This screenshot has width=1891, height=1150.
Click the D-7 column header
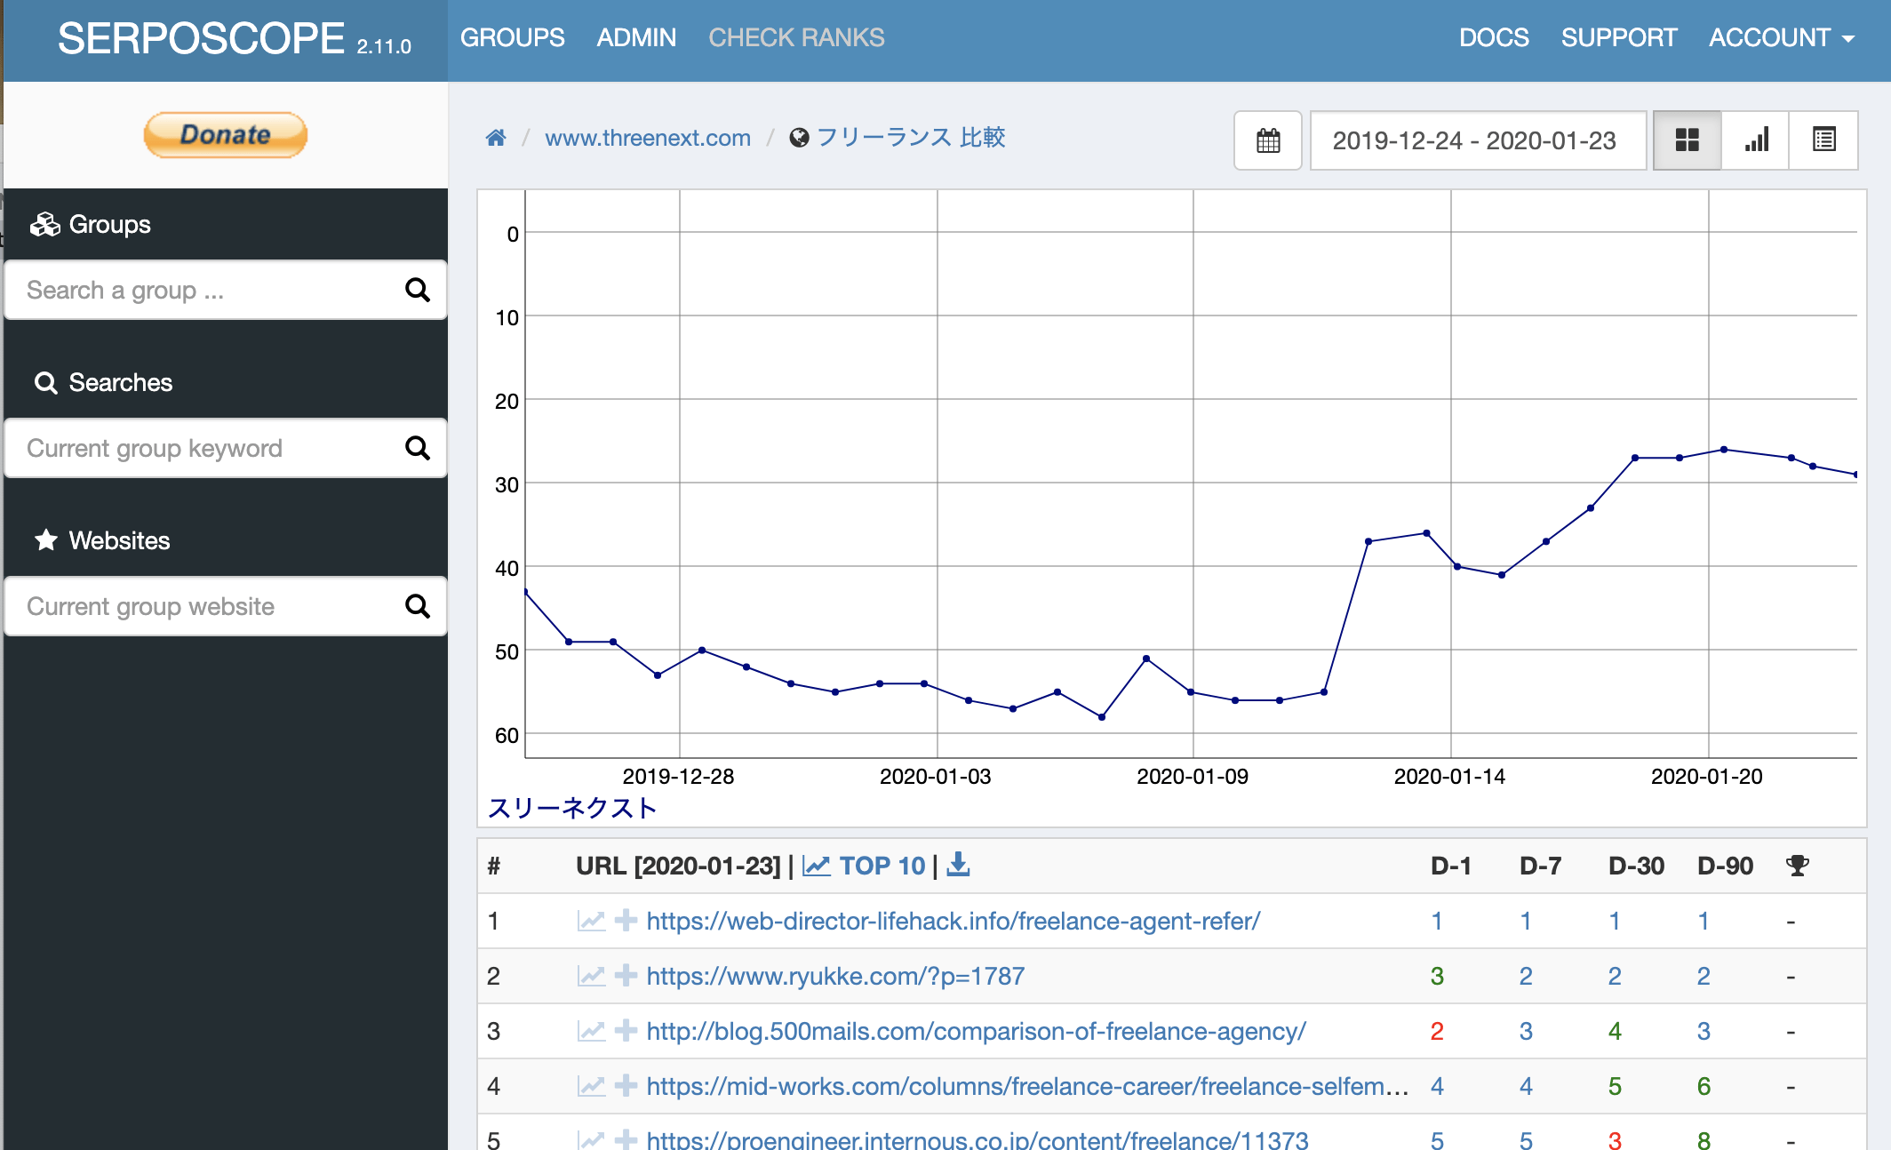(1540, 866)
